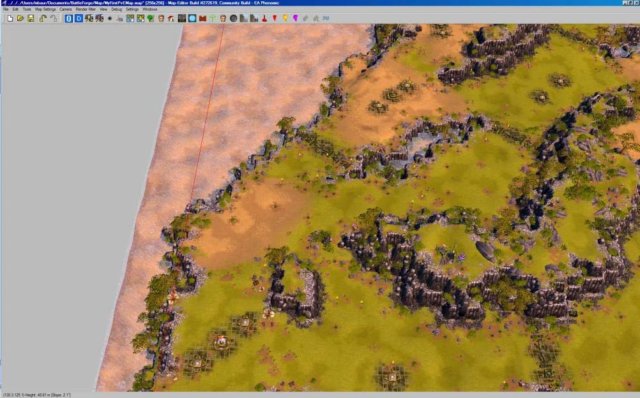The height and width of the screenshot is (398, 640).
Task: Select the red triangle pin marker
Action: [275, 18]
